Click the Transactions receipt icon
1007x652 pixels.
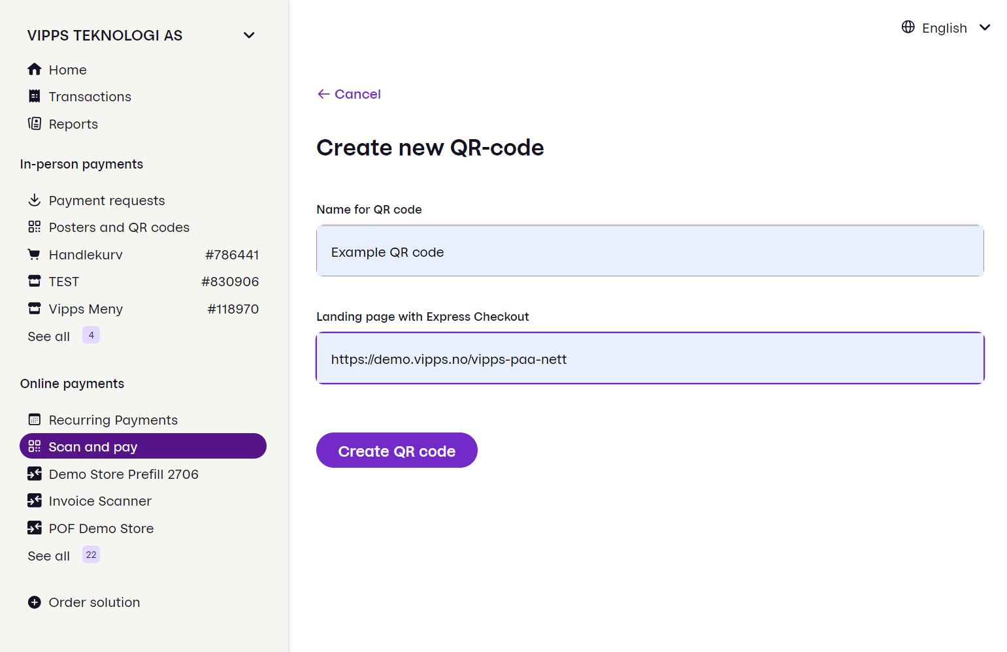35,96
